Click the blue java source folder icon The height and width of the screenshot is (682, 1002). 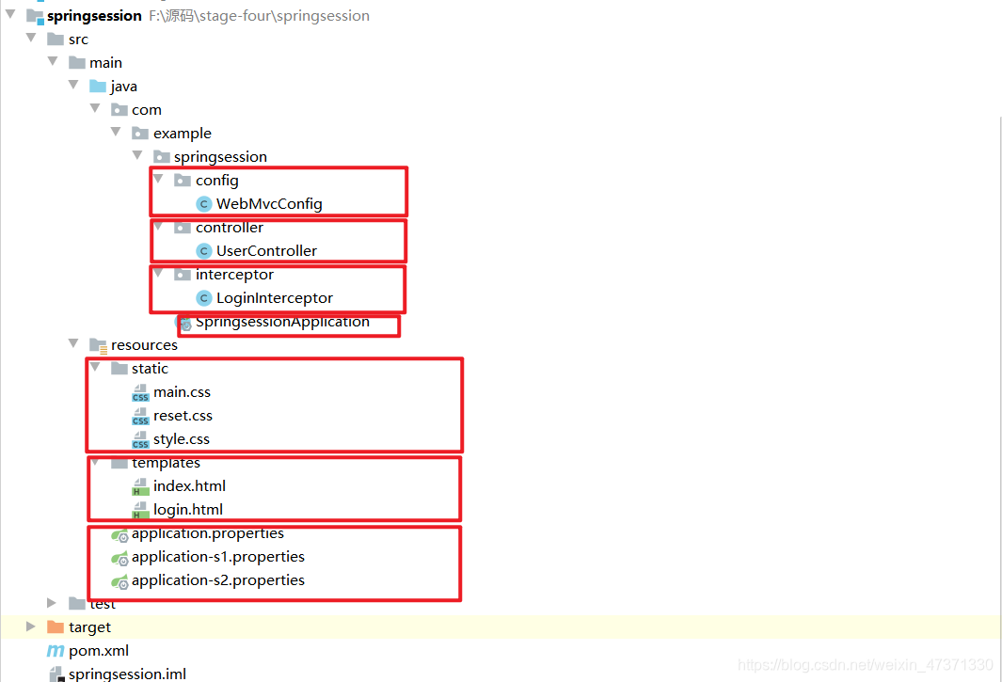coord(98,87)
